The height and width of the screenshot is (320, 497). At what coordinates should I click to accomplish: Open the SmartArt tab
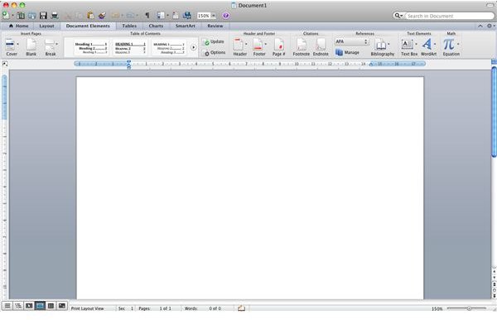[186, 26]
